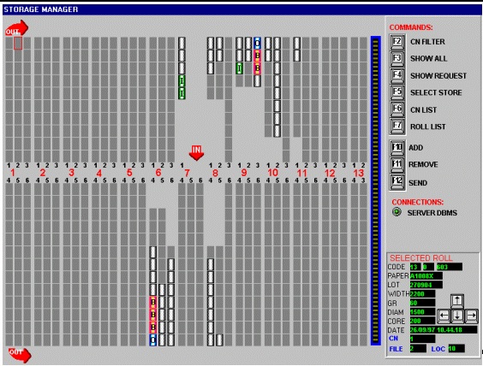Image resolution: width=483 pixels, height=366 pixels.
Task: Click the F3 SHOW ALL key icon
Action: pyautogui.click(x=397, y=59)
